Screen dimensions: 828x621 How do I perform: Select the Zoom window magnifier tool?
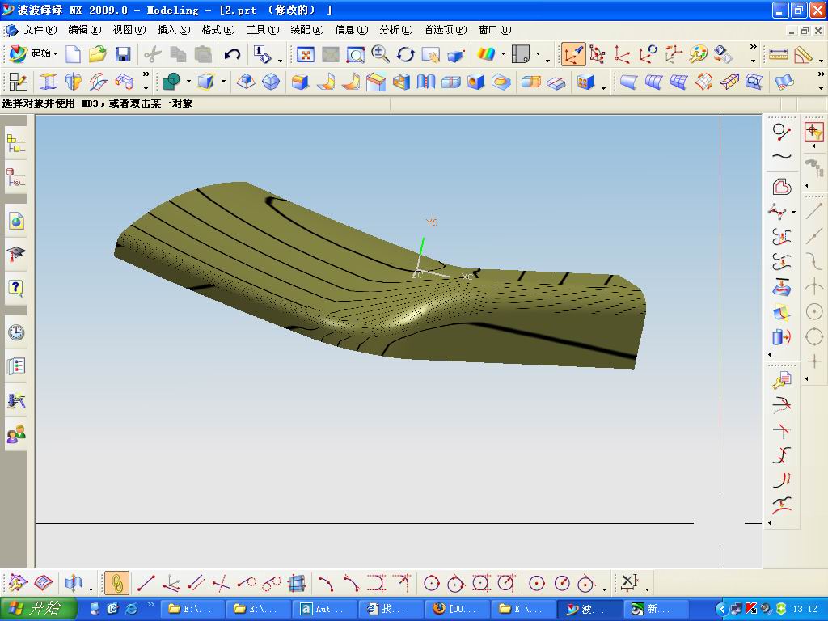[x=356, y=54]
